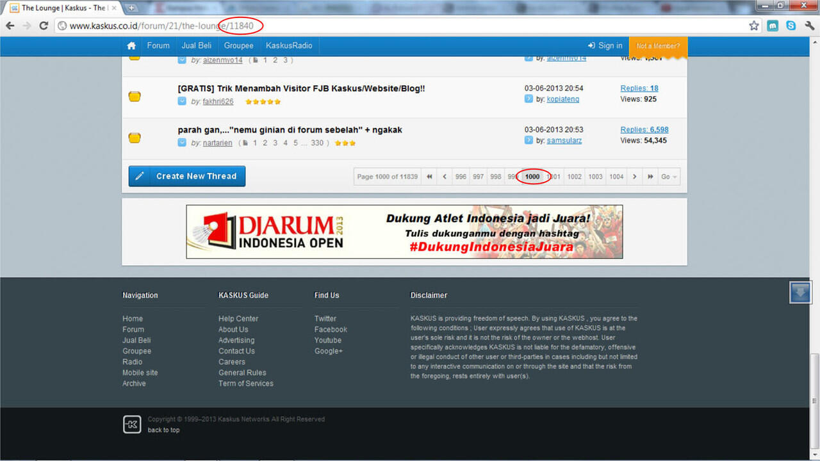This screenshot has width=820, height=461.
Task: Select 'The Lounge | Kaskus' browser tab
Action: pyautogui.click(x=62, y=8)
